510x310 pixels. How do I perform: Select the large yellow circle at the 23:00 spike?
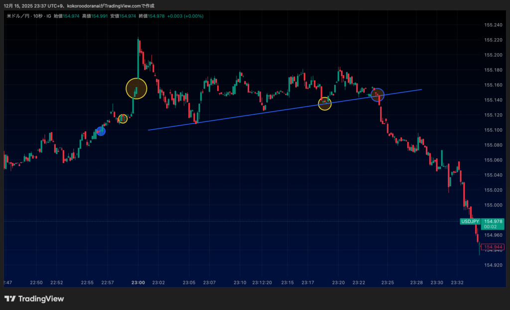[x=136, y=88]
